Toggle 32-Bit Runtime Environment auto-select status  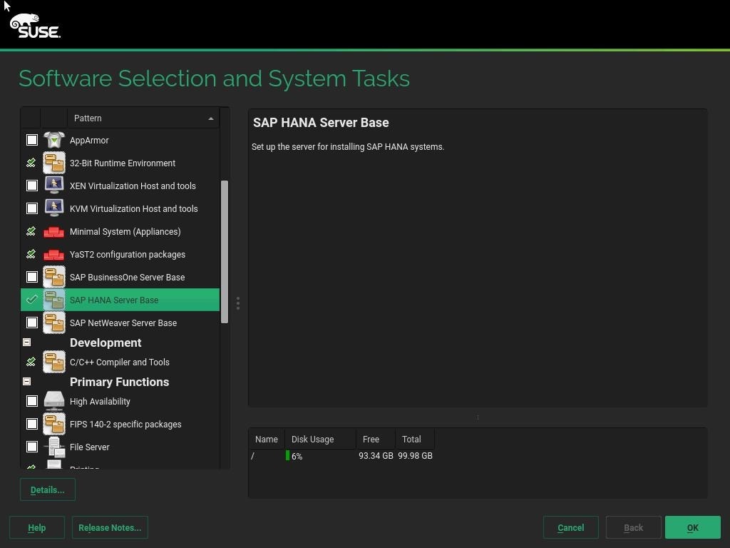(x=31, y=163)
